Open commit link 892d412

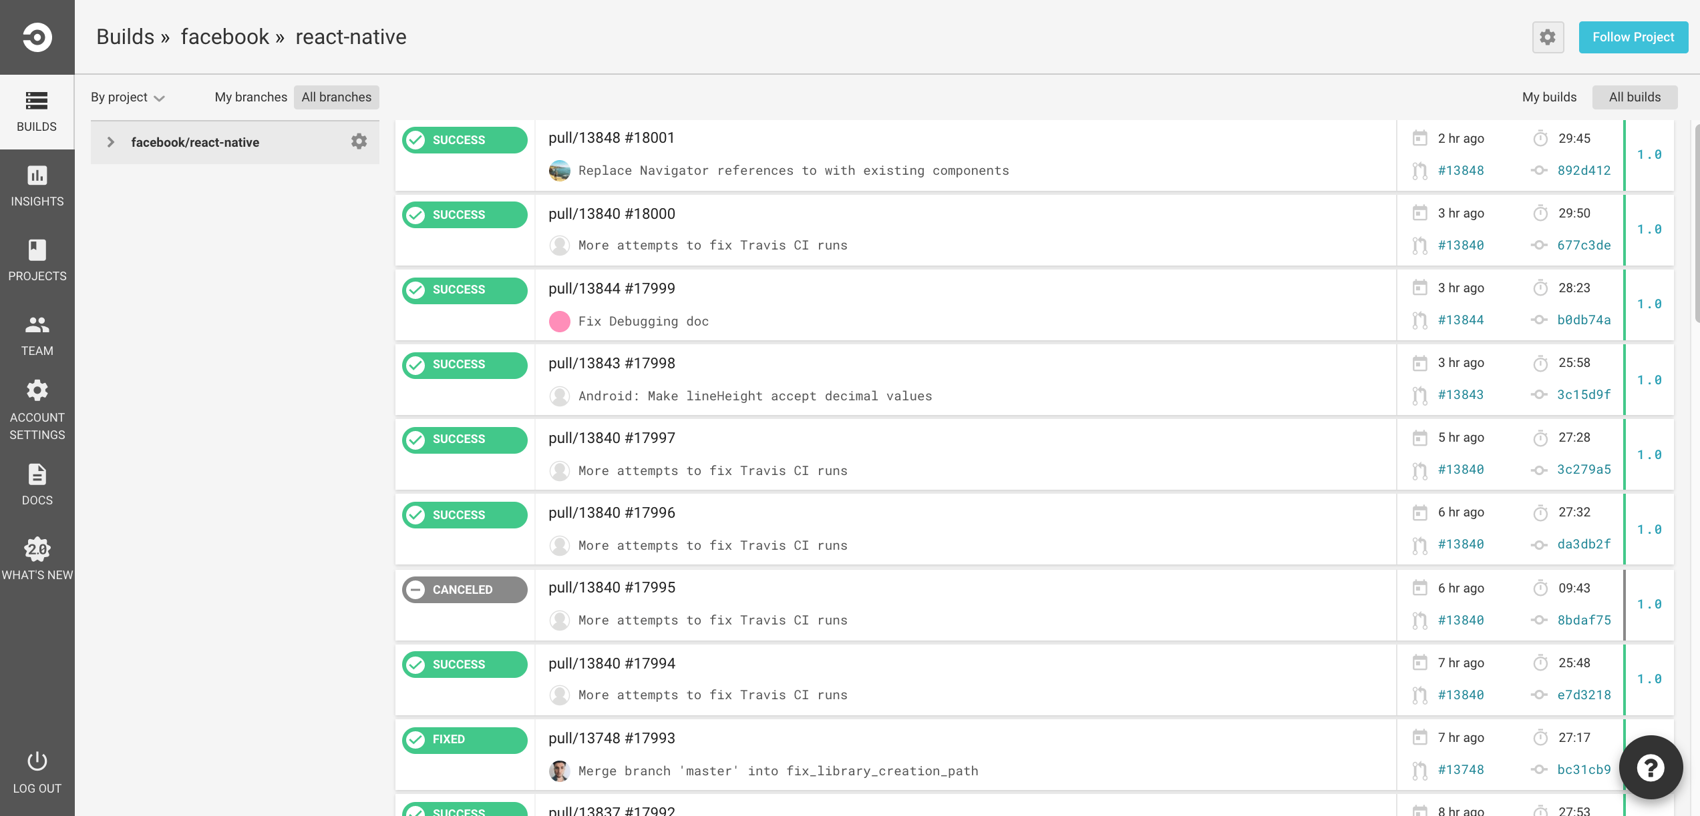tap(1584, 171)
